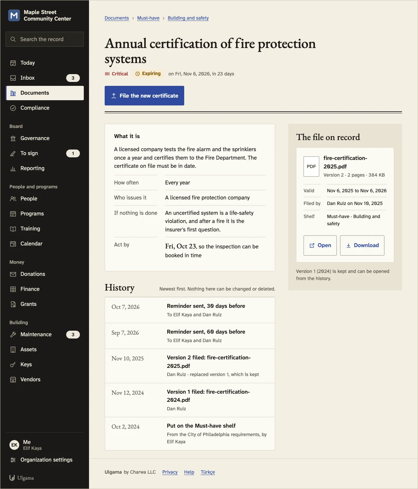
Task: Click the Reporting bar chart icon
Action: (13, 168)
